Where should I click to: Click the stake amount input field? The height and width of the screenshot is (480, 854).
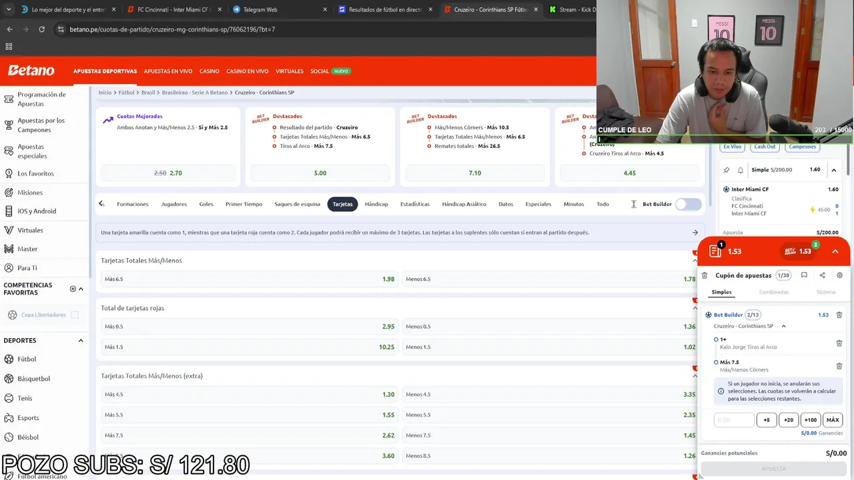[x=734, y=420]
